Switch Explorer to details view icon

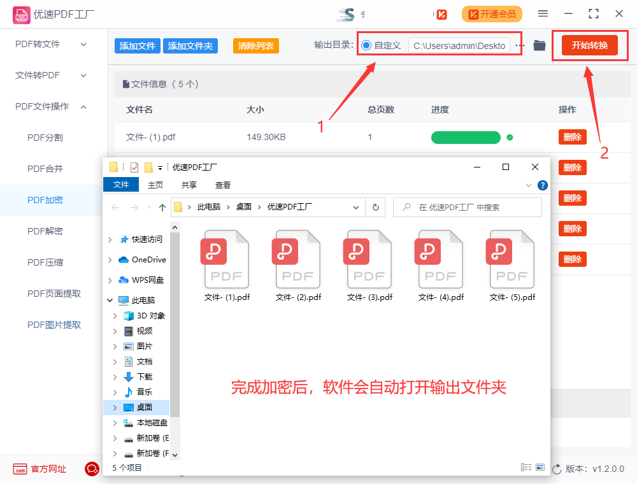point(526,467)
